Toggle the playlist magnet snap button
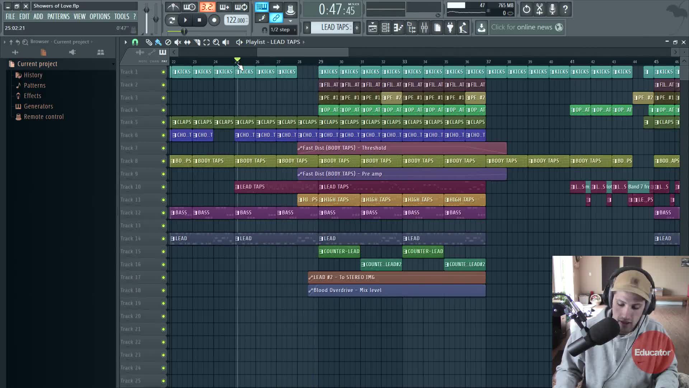 click(x=135, y=42)
